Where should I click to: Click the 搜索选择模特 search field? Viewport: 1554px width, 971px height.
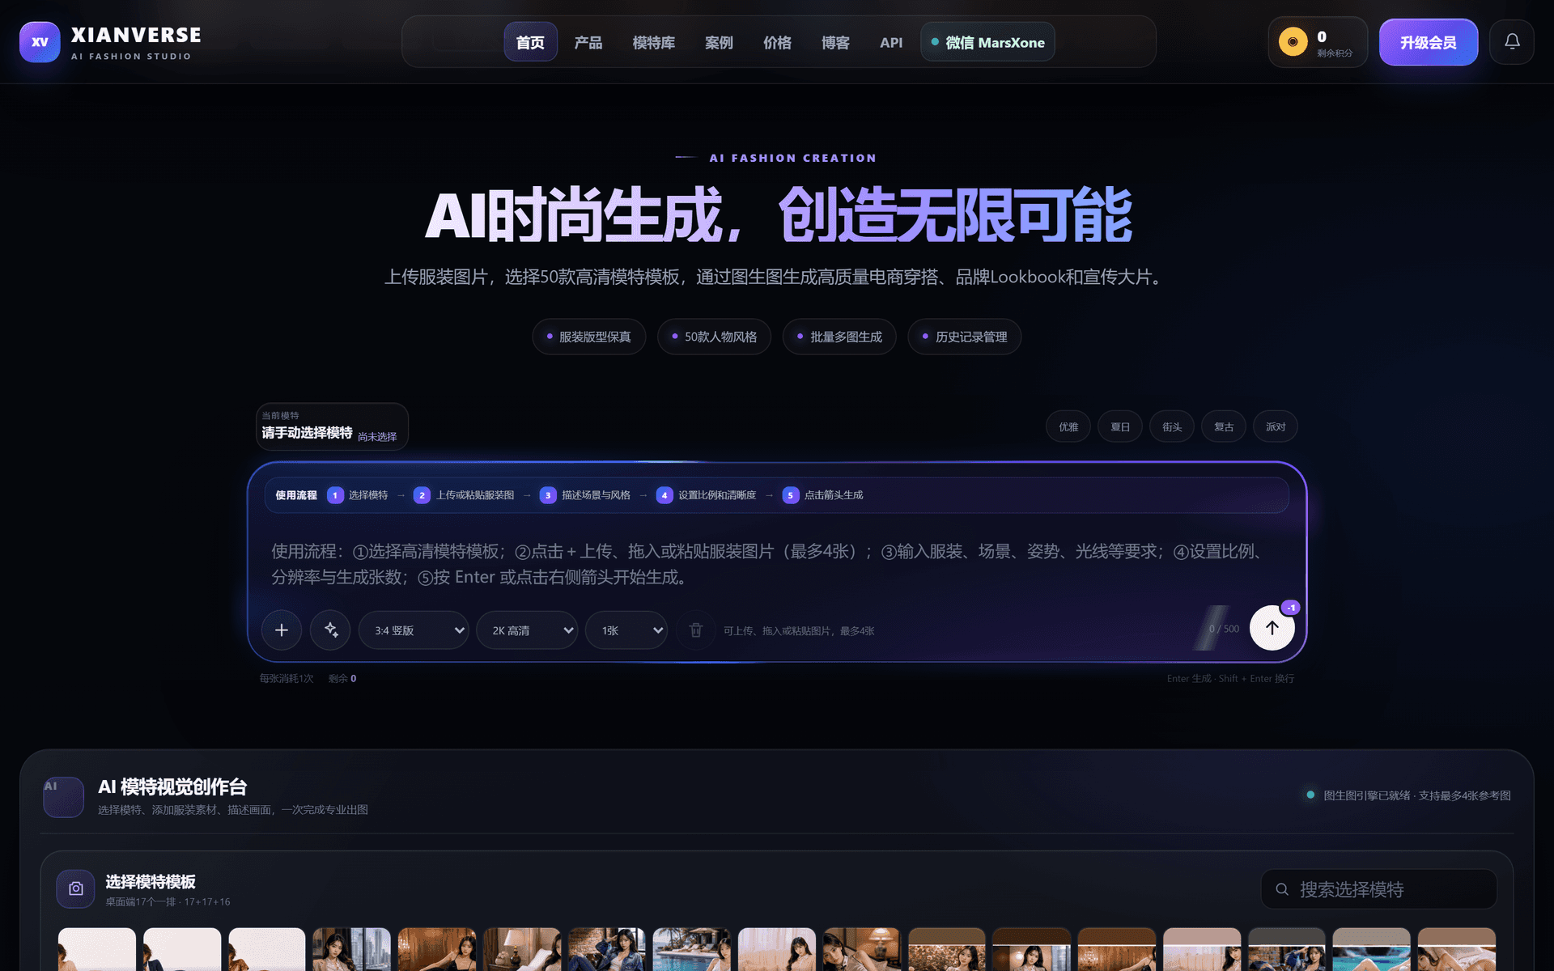1379,889
